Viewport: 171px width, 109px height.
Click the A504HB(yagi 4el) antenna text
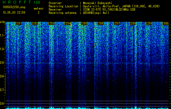[96, 13]
